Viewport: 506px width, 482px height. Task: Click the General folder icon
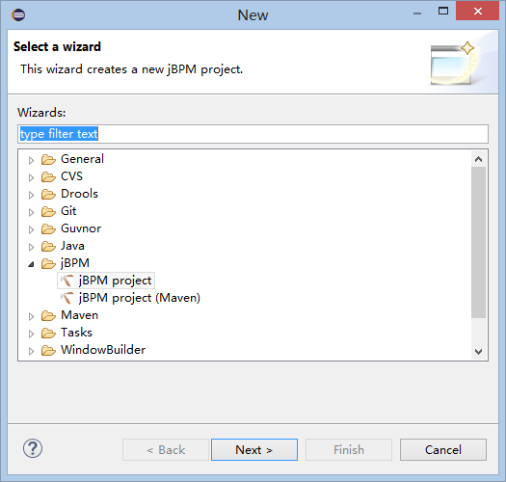[48, 159]
